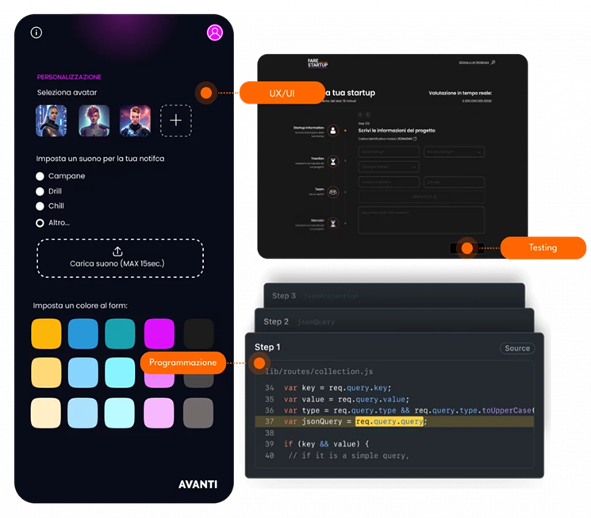Select the Campane notification sound

pos(40,176)
